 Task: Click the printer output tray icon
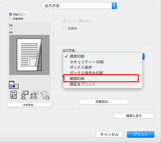14,85
